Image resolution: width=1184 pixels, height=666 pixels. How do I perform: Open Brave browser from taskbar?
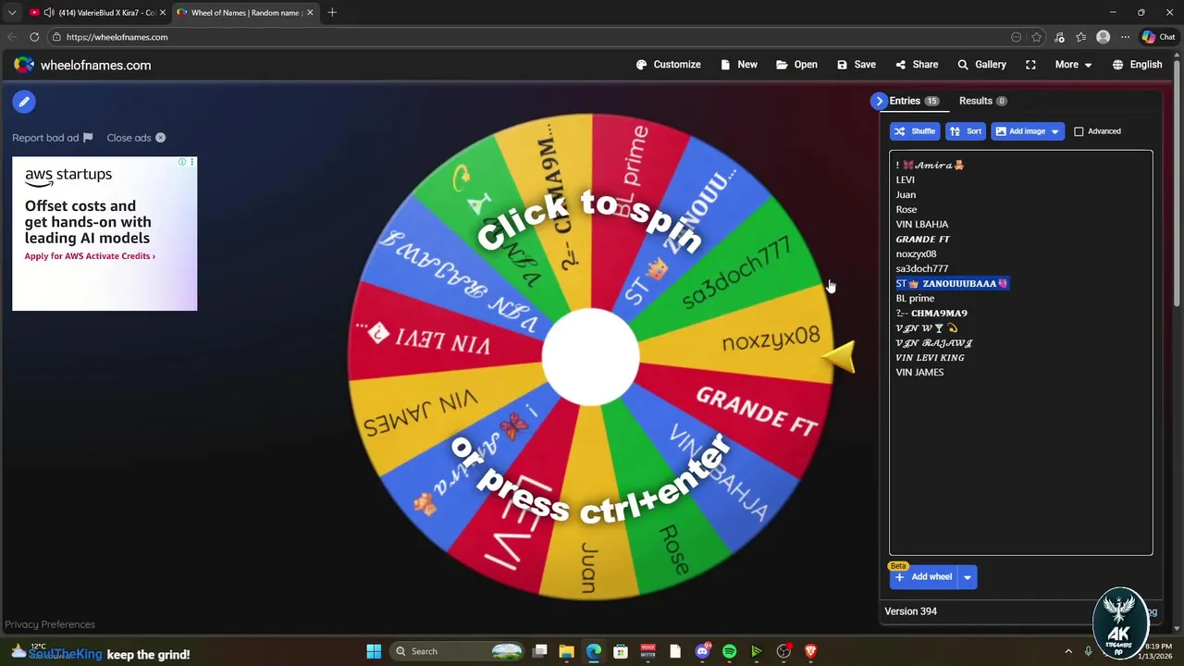click(x=811, y=651)
